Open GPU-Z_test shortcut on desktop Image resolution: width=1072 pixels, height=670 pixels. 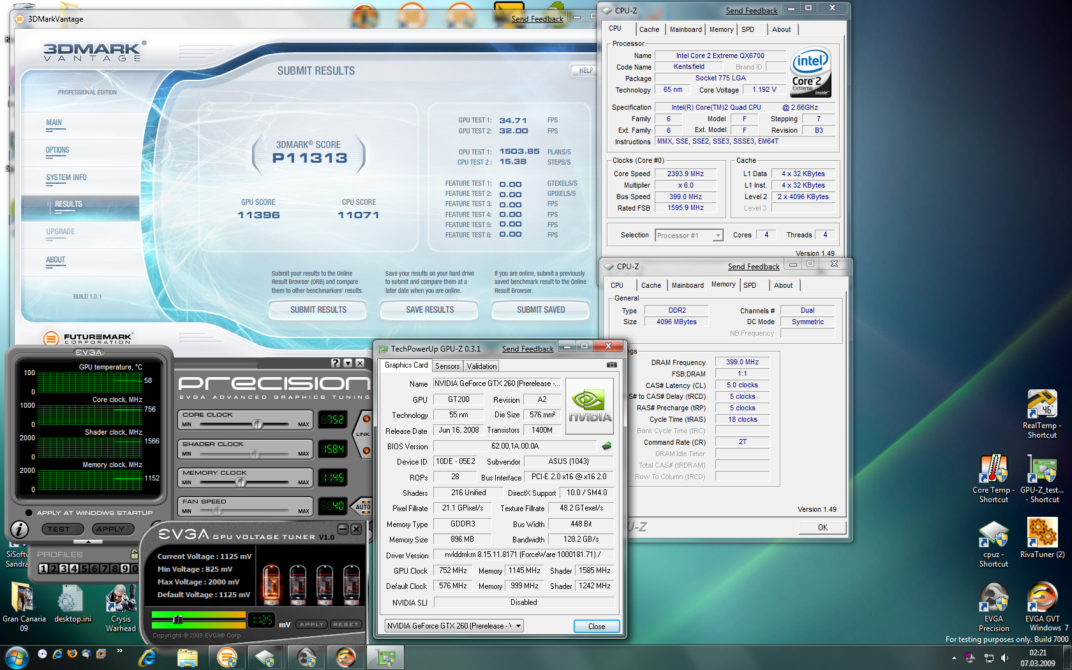tap(1042, 479)
